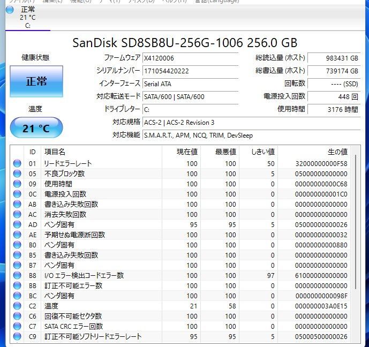Click the ACS-2 Revision 3 standard field
Viewport: 369px width, 347px height.
tap(252, 122)
